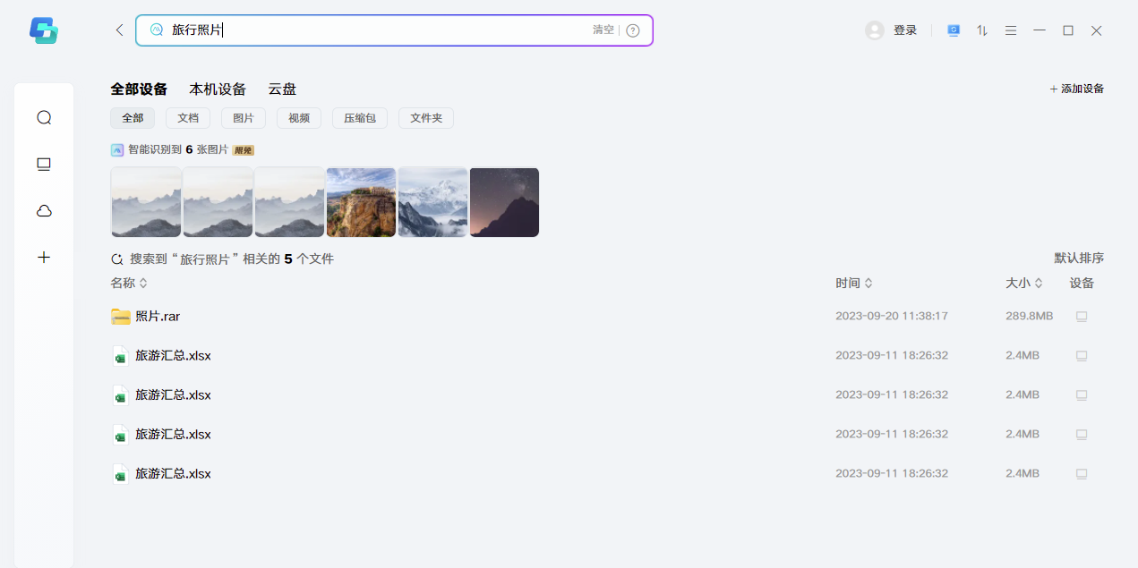This screenshot has width=1138, height=568.
Task: Filter by 全部 type
Action: (x=133, y=118)
